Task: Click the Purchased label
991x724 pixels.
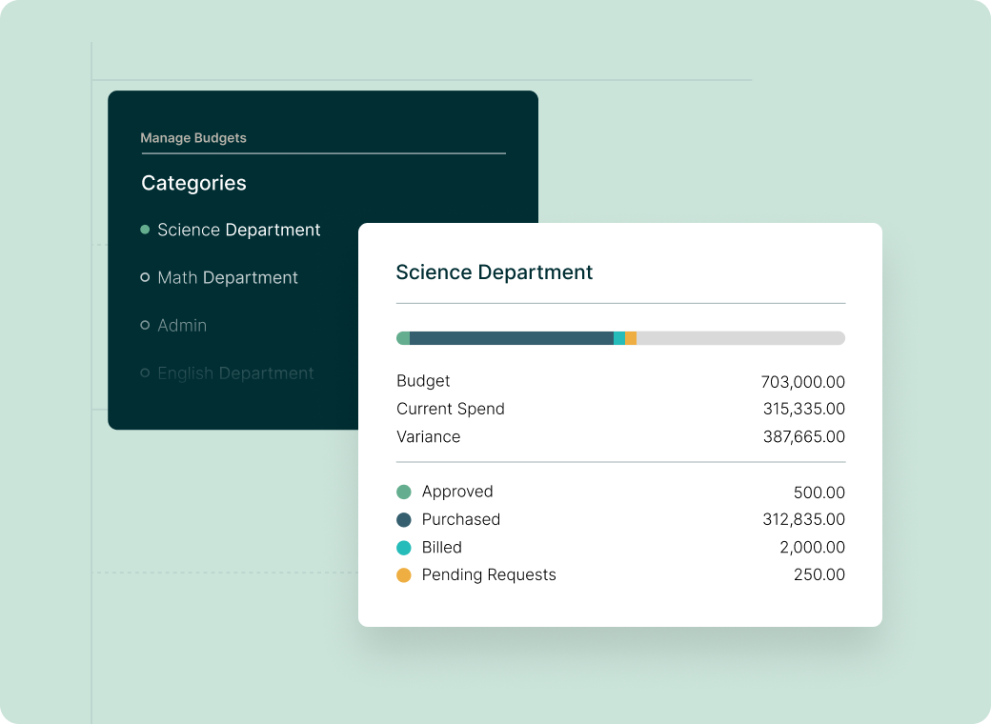Action: click(461, 519)
